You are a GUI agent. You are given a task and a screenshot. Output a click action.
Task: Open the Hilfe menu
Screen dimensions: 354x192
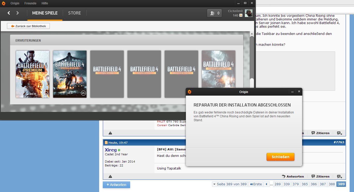click(45, 3)
